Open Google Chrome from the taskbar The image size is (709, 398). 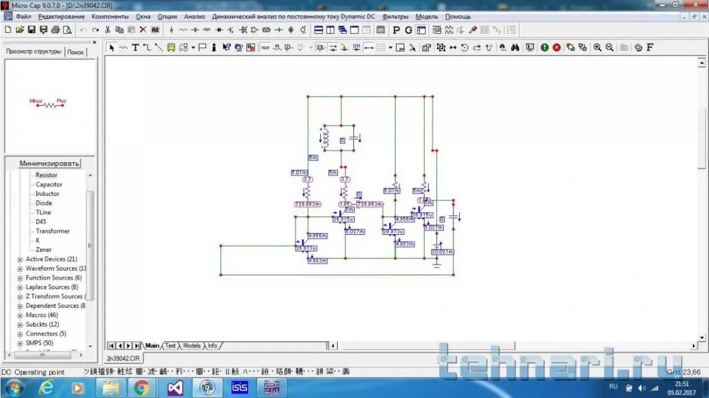point(142,388)
